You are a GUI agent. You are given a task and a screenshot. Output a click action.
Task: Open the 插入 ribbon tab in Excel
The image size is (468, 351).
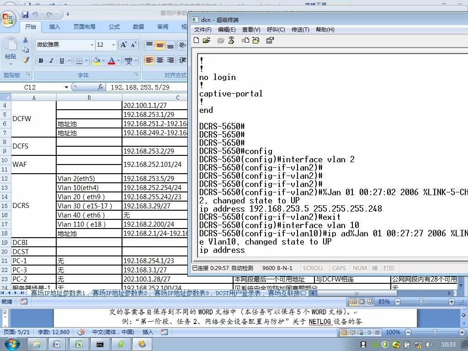pos(55,27)
